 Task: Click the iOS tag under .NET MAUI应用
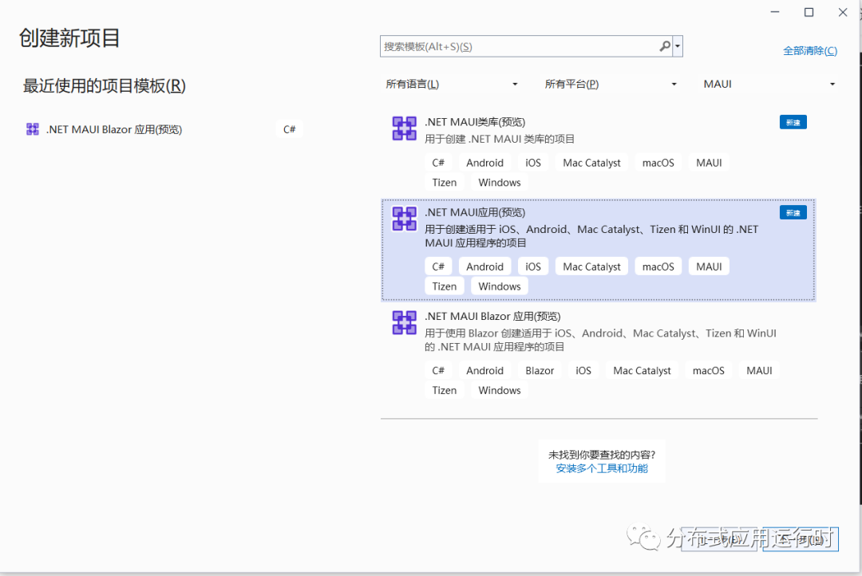tap(533, 266)
